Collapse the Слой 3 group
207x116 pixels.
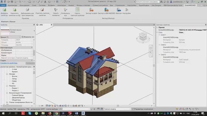[159, 54]
